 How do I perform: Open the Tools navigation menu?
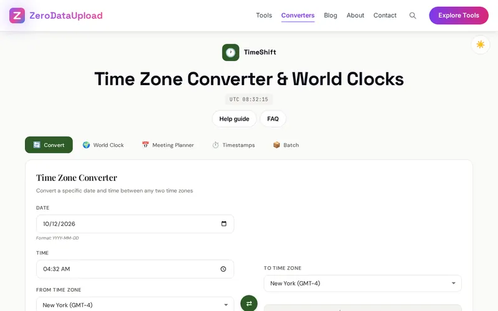coord(264,16)
